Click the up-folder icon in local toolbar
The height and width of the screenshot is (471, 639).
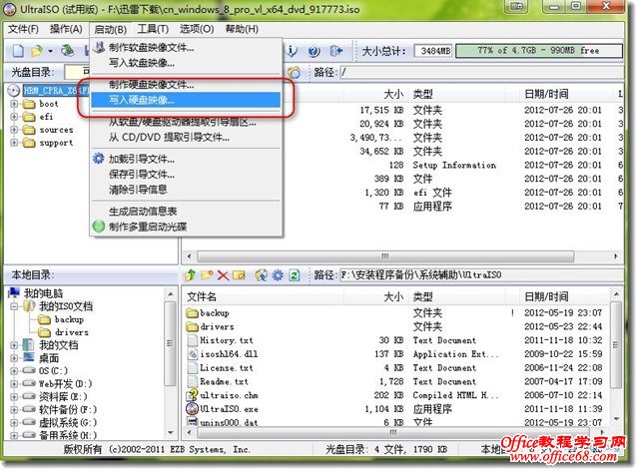(191, 275)
